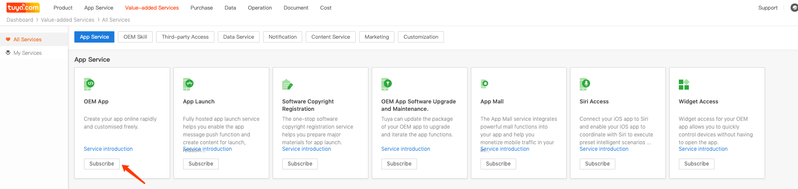
Task: Click the Software Copyright Registration title
Action: click(308, 105)
